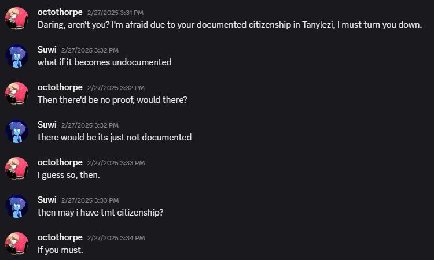Click the 3:33 PM timestamp beside Suwi's name
Image resolution: width=434 pixels, height=260 pixels.
90,200
